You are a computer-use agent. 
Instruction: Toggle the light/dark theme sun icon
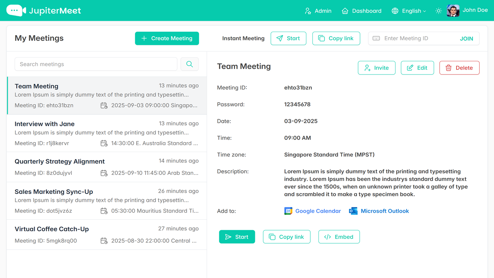[438, 11]
